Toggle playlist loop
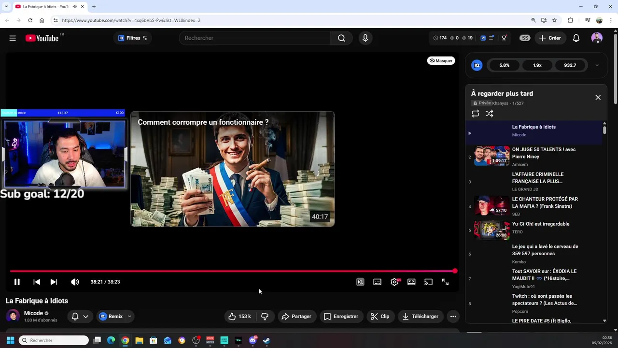Viewport: 618px width, 348px height. tap(476, 114)
